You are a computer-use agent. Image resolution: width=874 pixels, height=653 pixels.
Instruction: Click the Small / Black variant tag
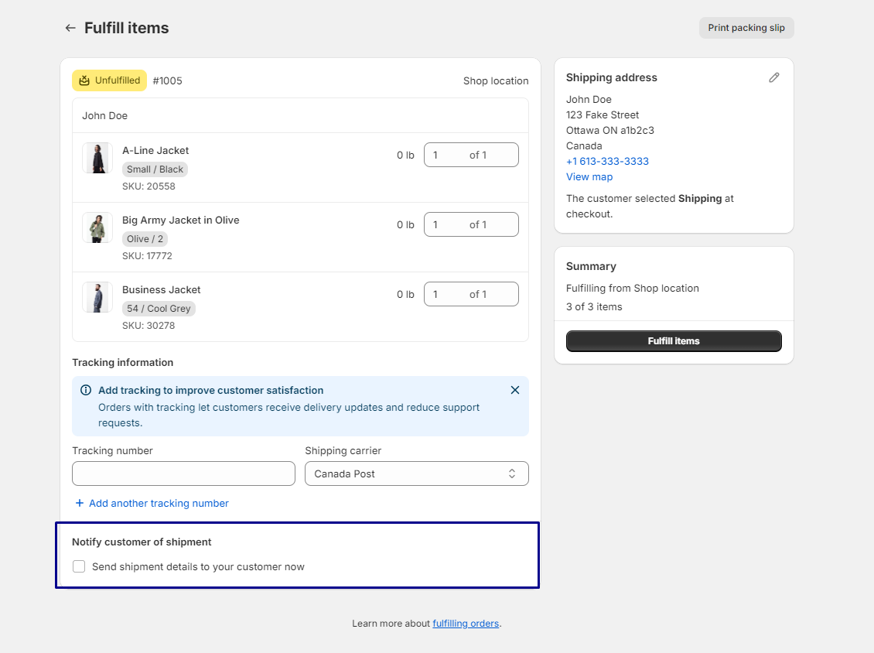pos(155,169)
